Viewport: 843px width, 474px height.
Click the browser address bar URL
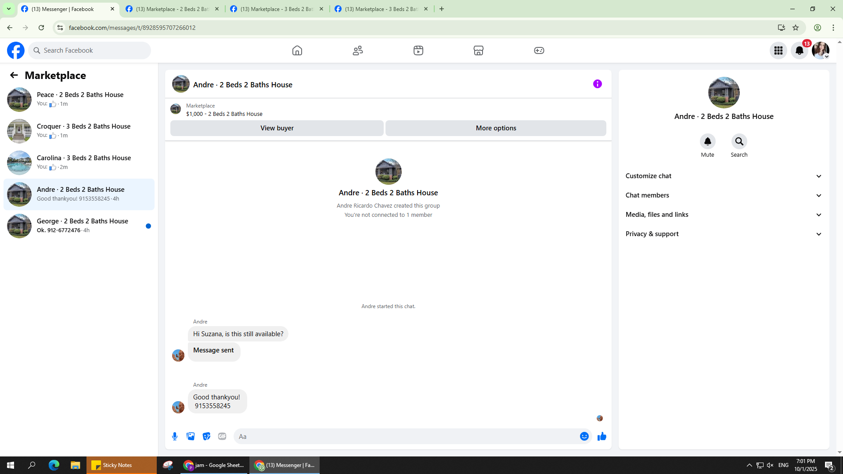(x=132, y=28)
